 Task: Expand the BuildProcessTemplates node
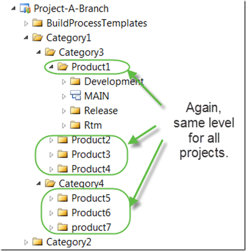(26, 24)
